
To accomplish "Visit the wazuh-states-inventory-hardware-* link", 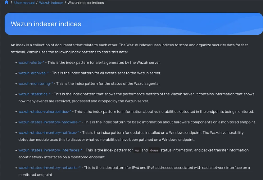I will (x=49, y=122).
